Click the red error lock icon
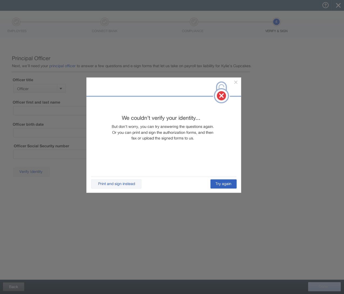 click(x=221, y=93)
